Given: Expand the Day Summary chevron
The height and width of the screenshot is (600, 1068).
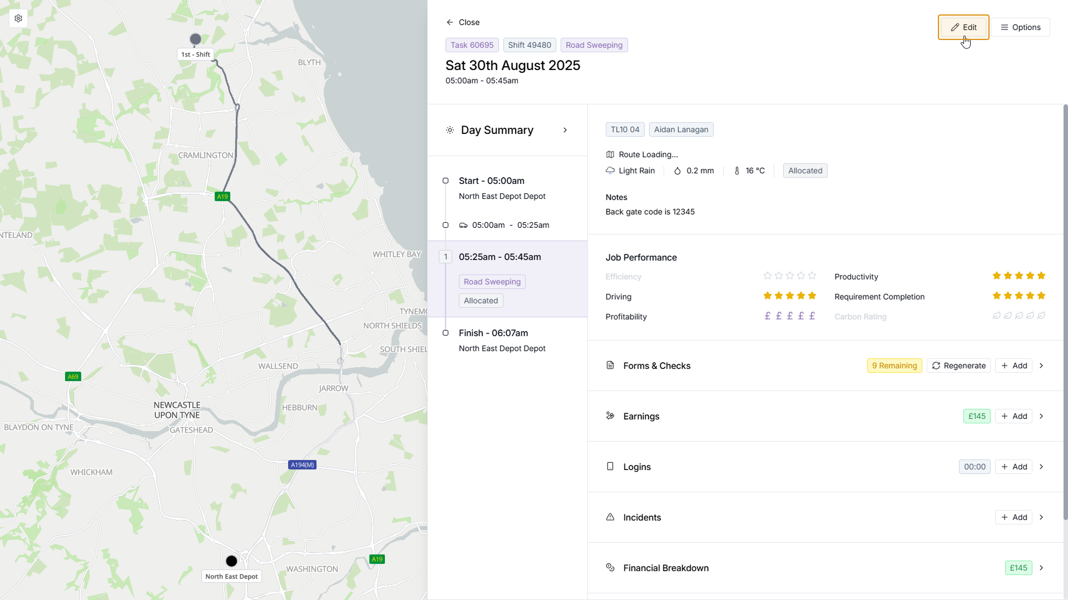Looking at the screenshot, I should [x=565, y=130].
